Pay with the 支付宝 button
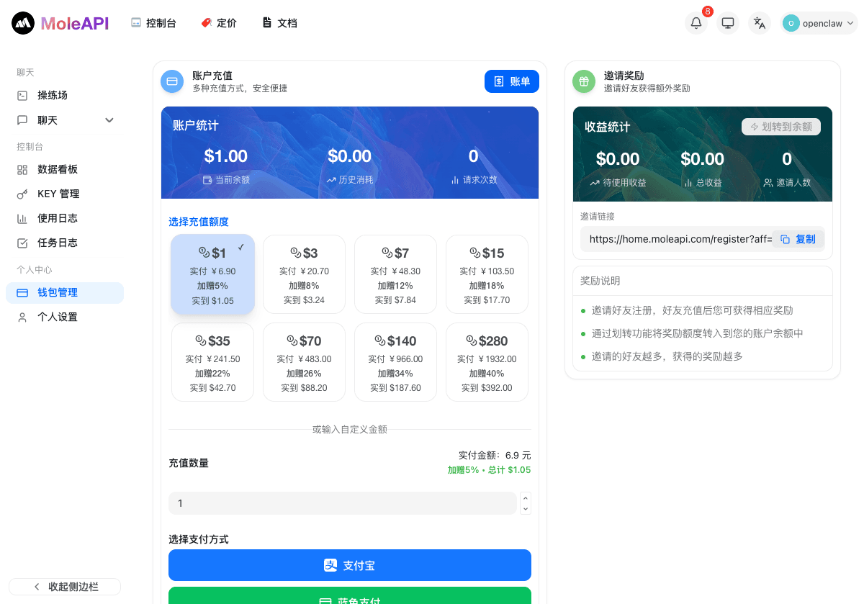 click(x=349, y=565)
